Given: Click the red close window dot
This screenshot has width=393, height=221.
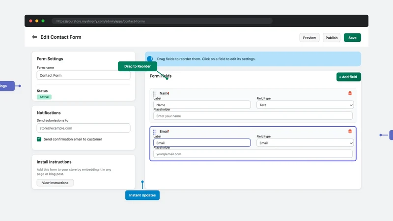Looking at the screenshot, I should pos(30,21).
